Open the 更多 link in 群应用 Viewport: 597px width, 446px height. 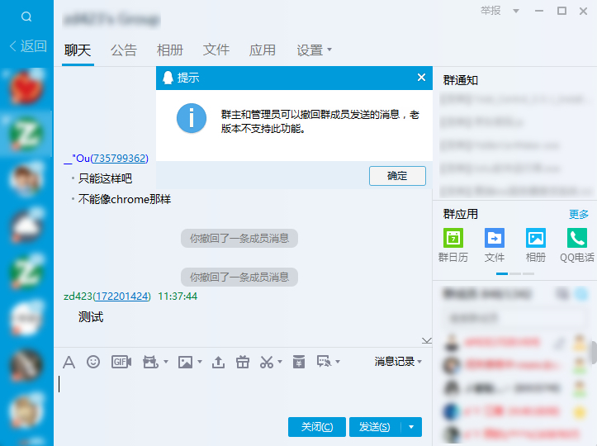tap(579, 215)
